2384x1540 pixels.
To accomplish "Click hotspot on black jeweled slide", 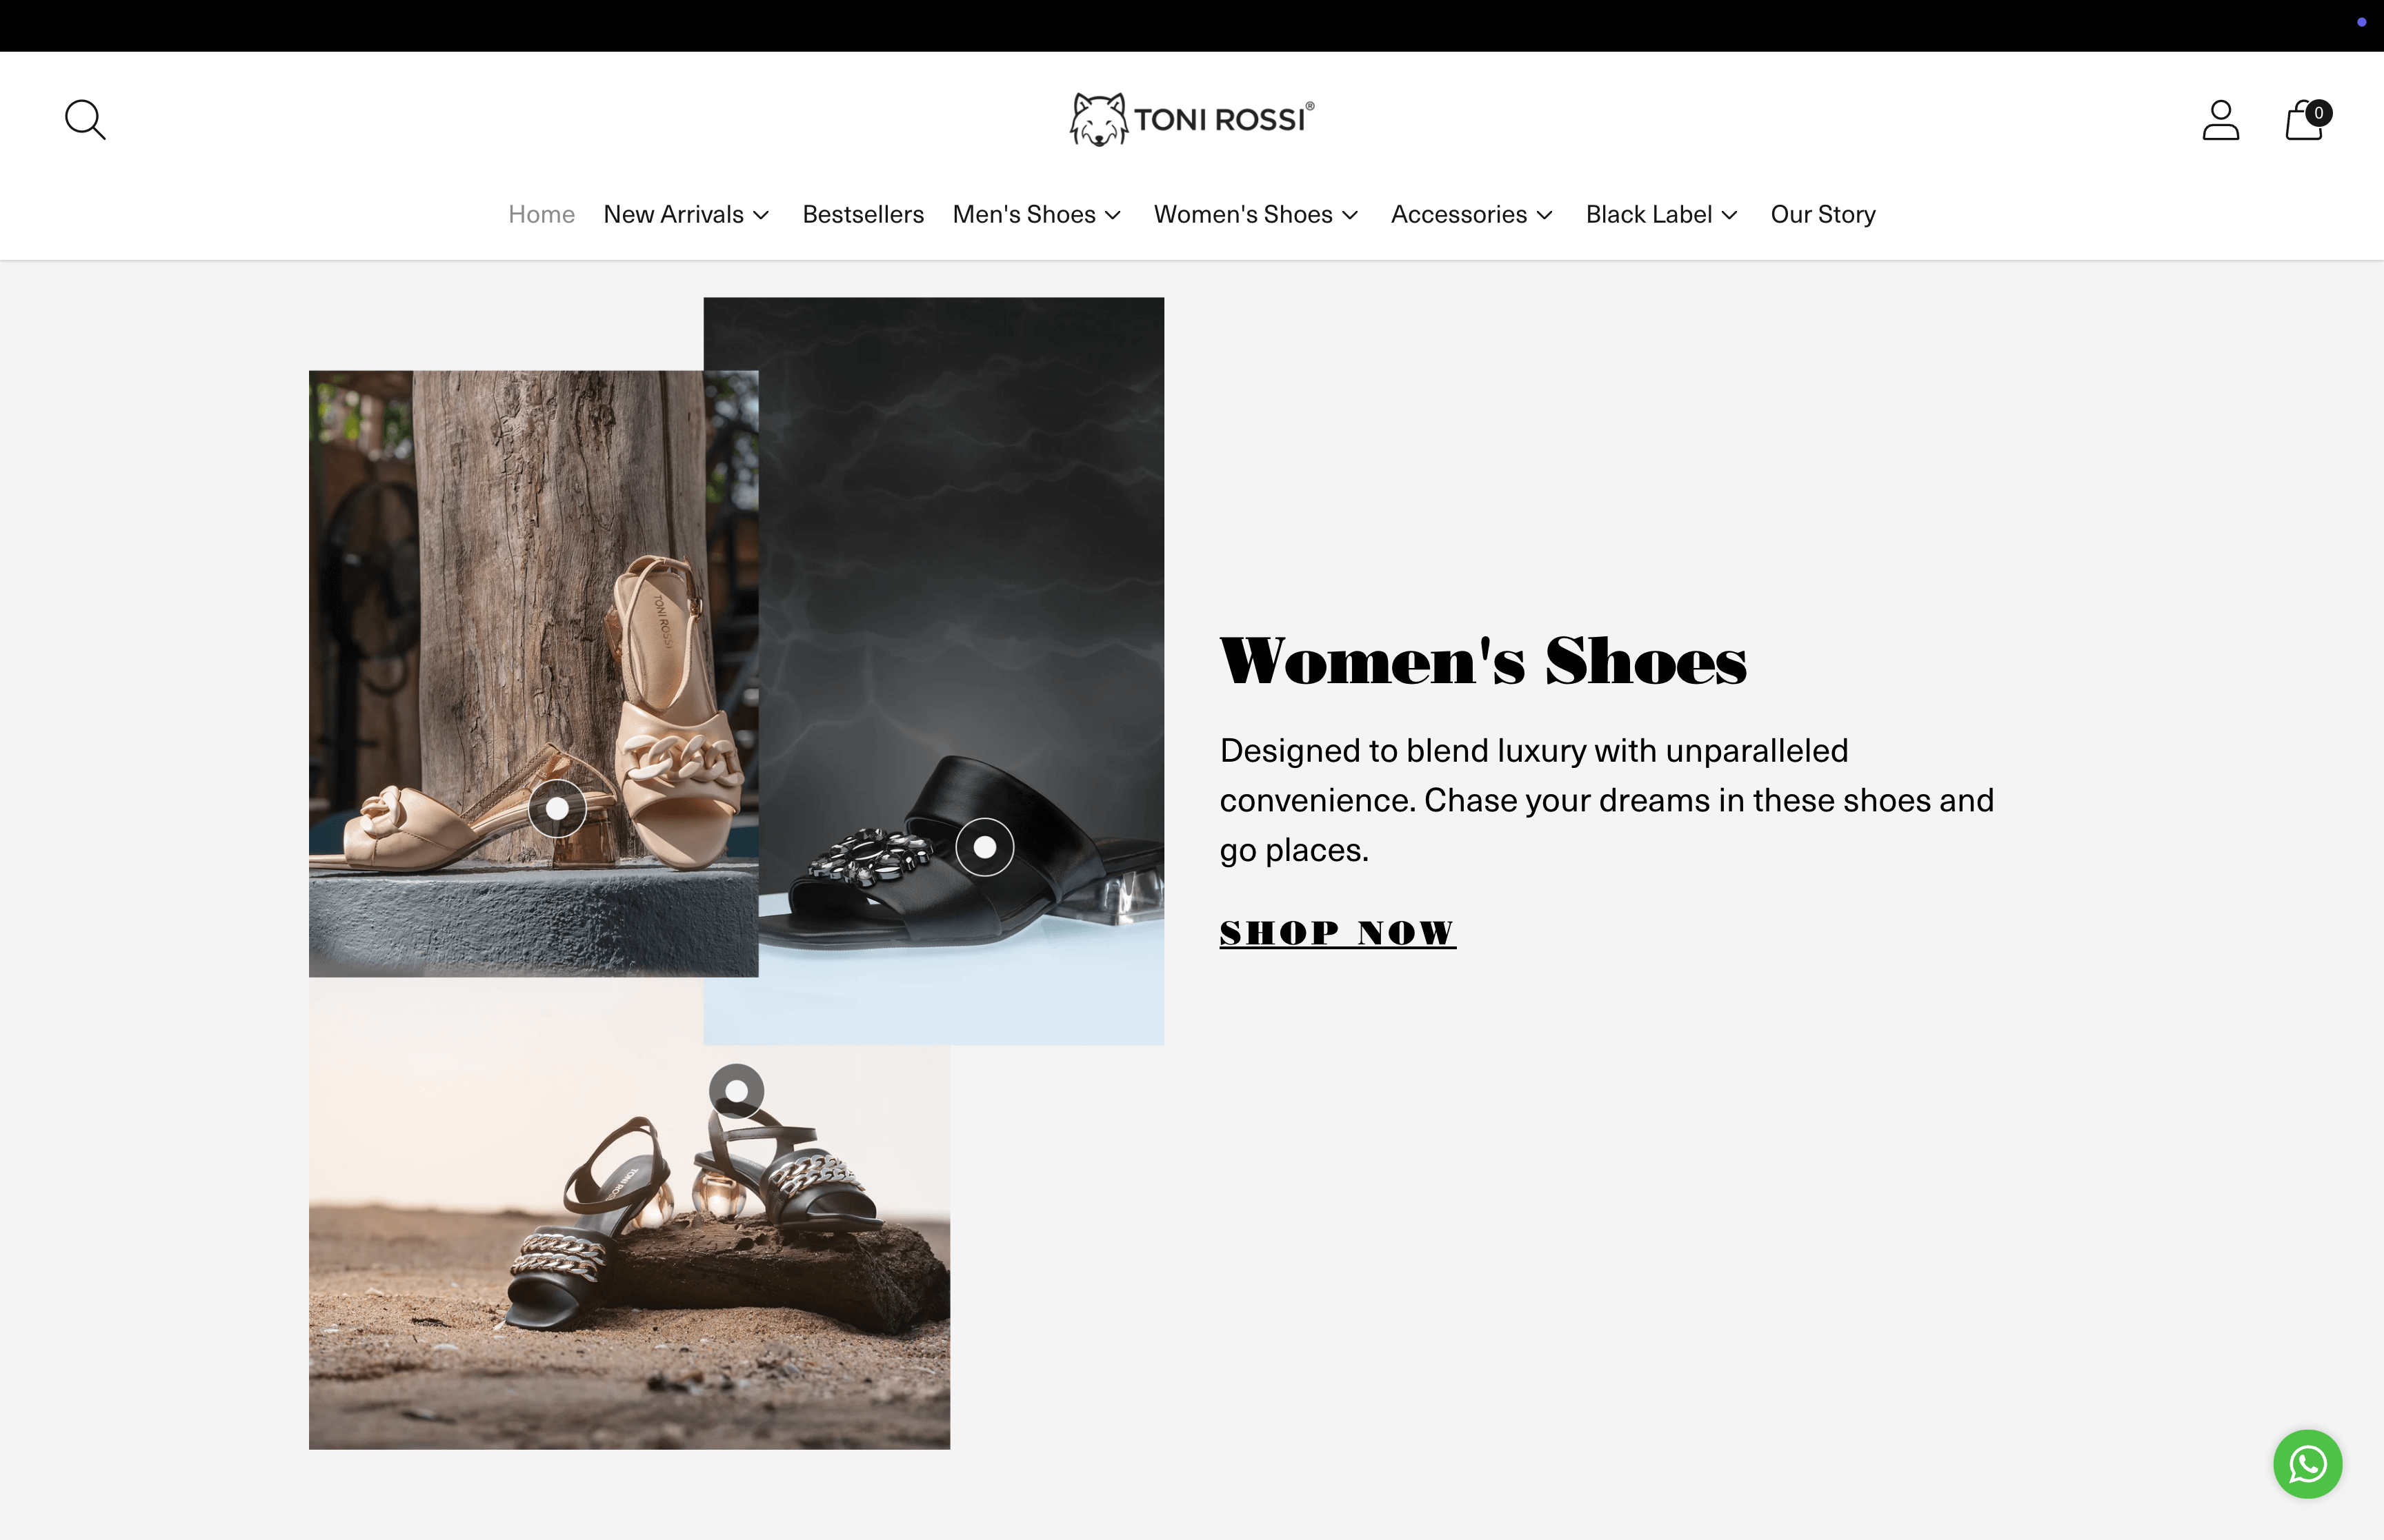I will point(984,847).
